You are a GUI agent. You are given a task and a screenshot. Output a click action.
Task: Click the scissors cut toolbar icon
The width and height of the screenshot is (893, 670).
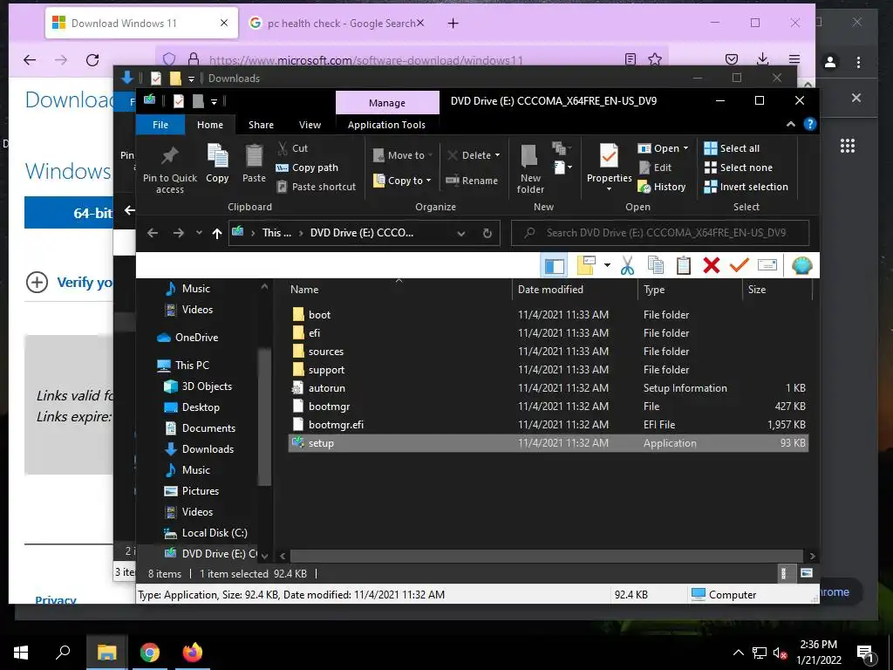coord(628,265)
